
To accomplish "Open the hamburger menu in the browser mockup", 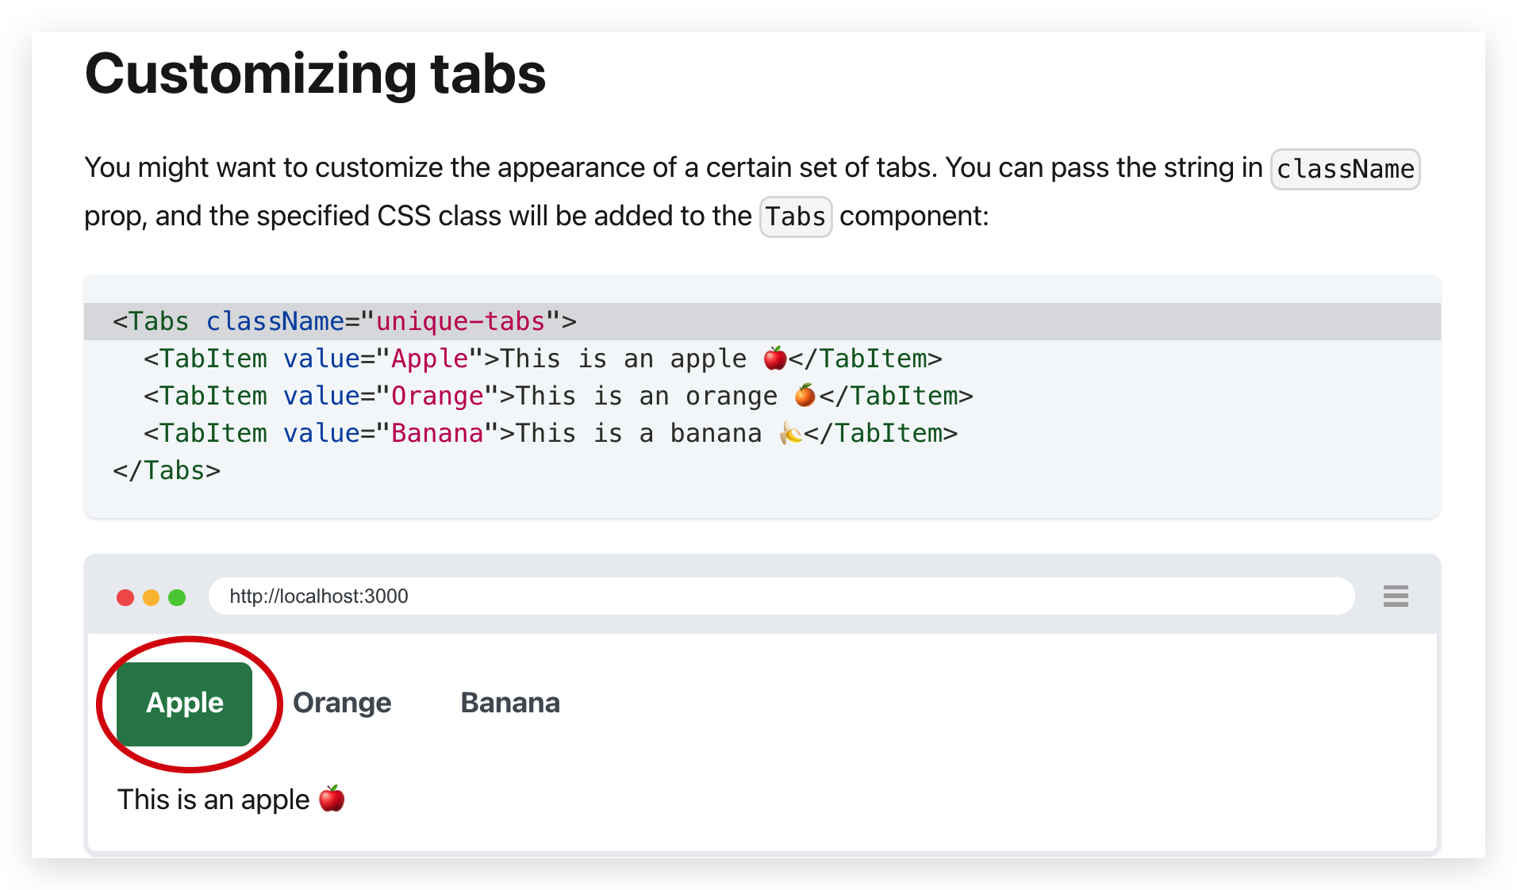I will click(1395, 597).
